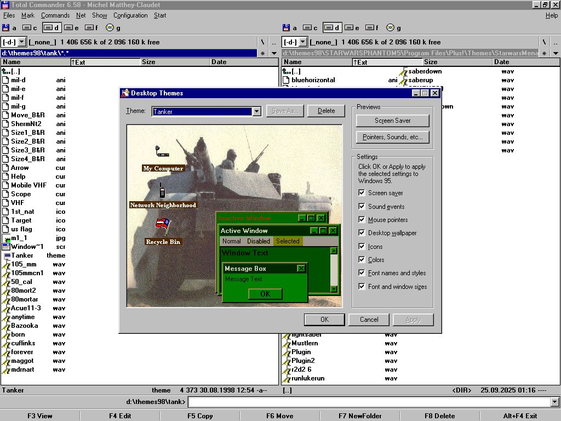Click the m1_1 jpg file icon

pyautogui.click(x=6, y=238)
